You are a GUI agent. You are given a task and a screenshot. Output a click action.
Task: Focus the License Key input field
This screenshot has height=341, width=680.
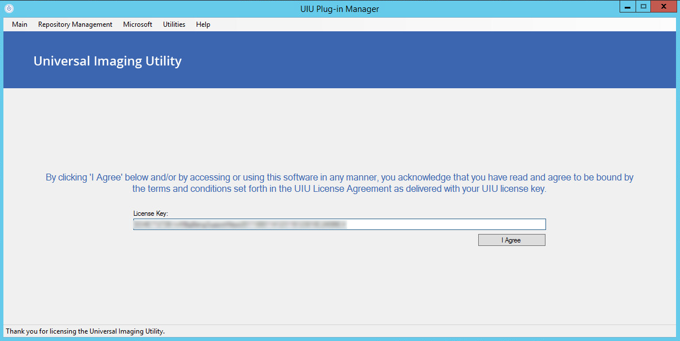tap(339, 224)
